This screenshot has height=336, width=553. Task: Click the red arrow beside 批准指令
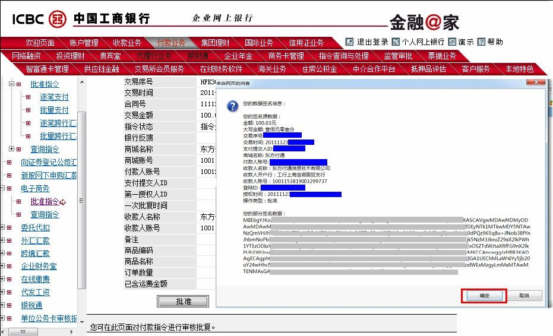click(63, 202)
